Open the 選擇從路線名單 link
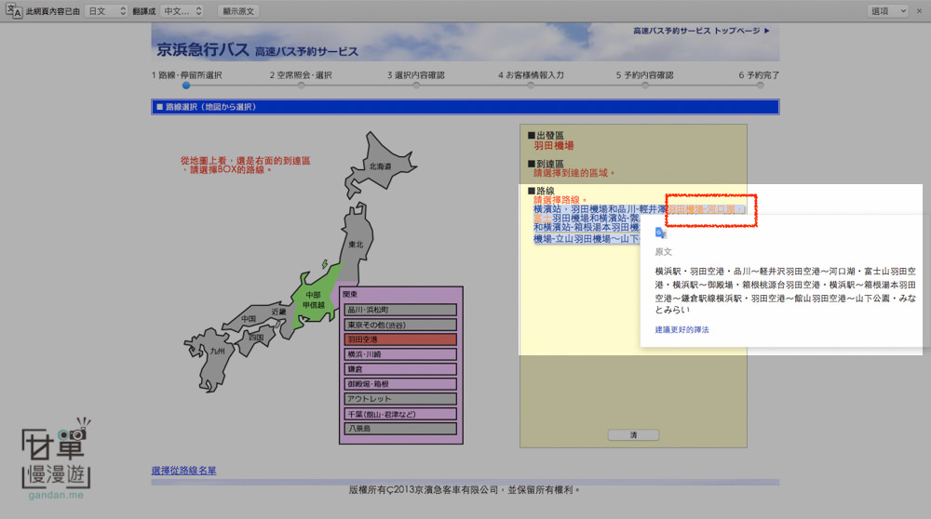931x519 pixels. pyautogui.click(x=183, y=471)
